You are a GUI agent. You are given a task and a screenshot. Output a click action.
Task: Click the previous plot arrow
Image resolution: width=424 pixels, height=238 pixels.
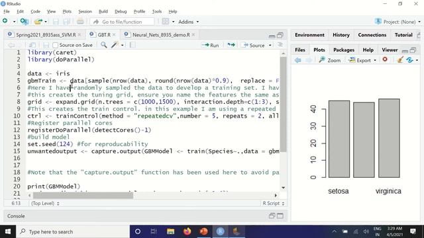coord(297,60)
